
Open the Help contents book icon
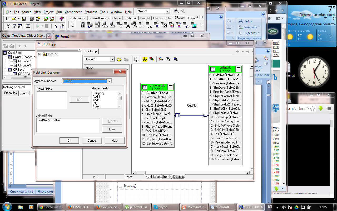pyautogui.click(x=61, y=19)
